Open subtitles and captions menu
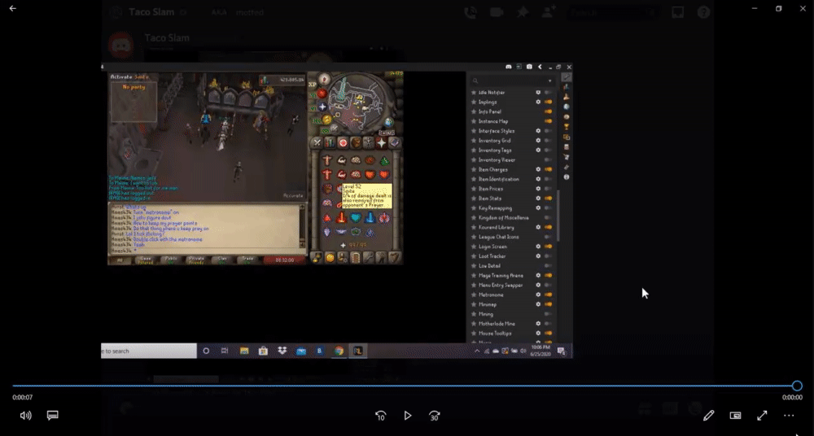Image resolution: width=814 pixels, height=436 pixels. point(52,415)
